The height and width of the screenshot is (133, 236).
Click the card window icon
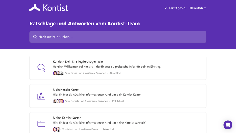pyautogui.click(x=41, y=124)
